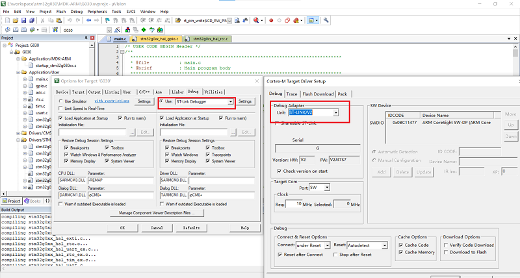Open the Debug Adapter Unit ST-LINK/V2 dropdown

point(335,113)
